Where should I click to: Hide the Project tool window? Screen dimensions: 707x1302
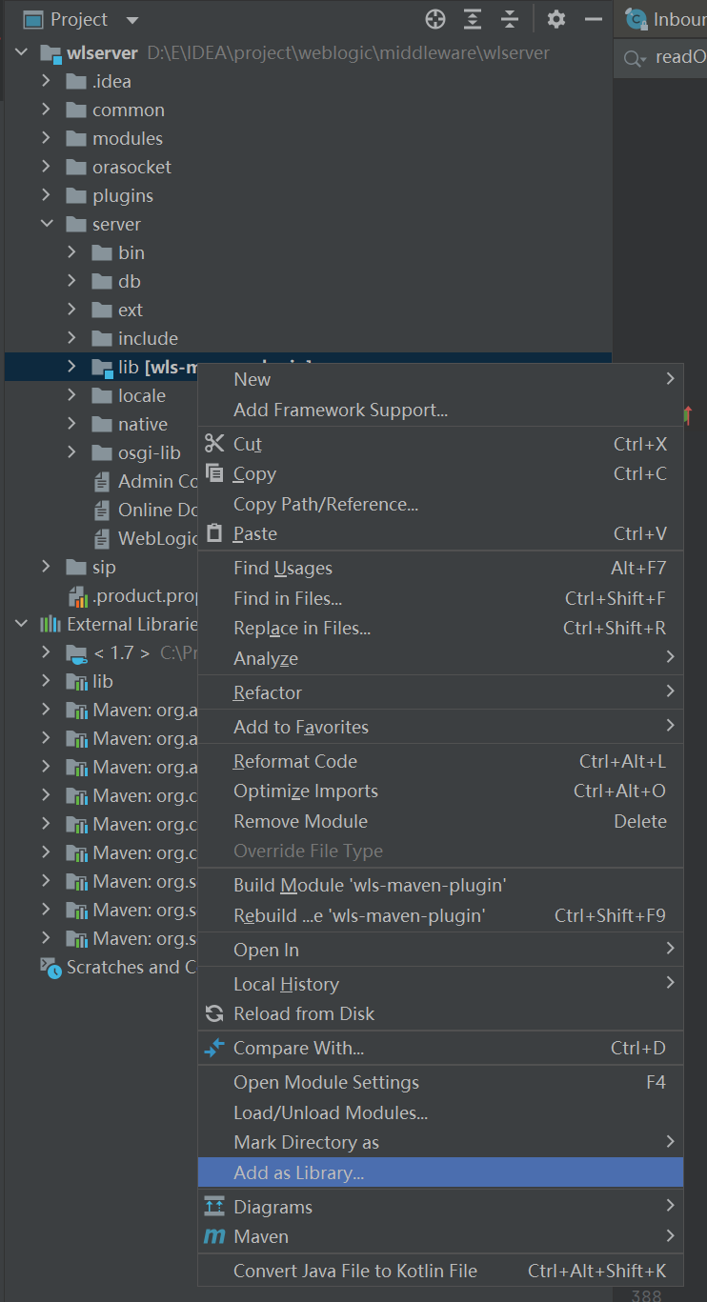(594, 19)
